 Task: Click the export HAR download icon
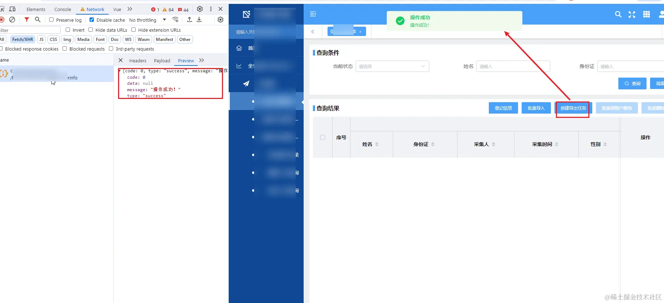tap(199, 20)
